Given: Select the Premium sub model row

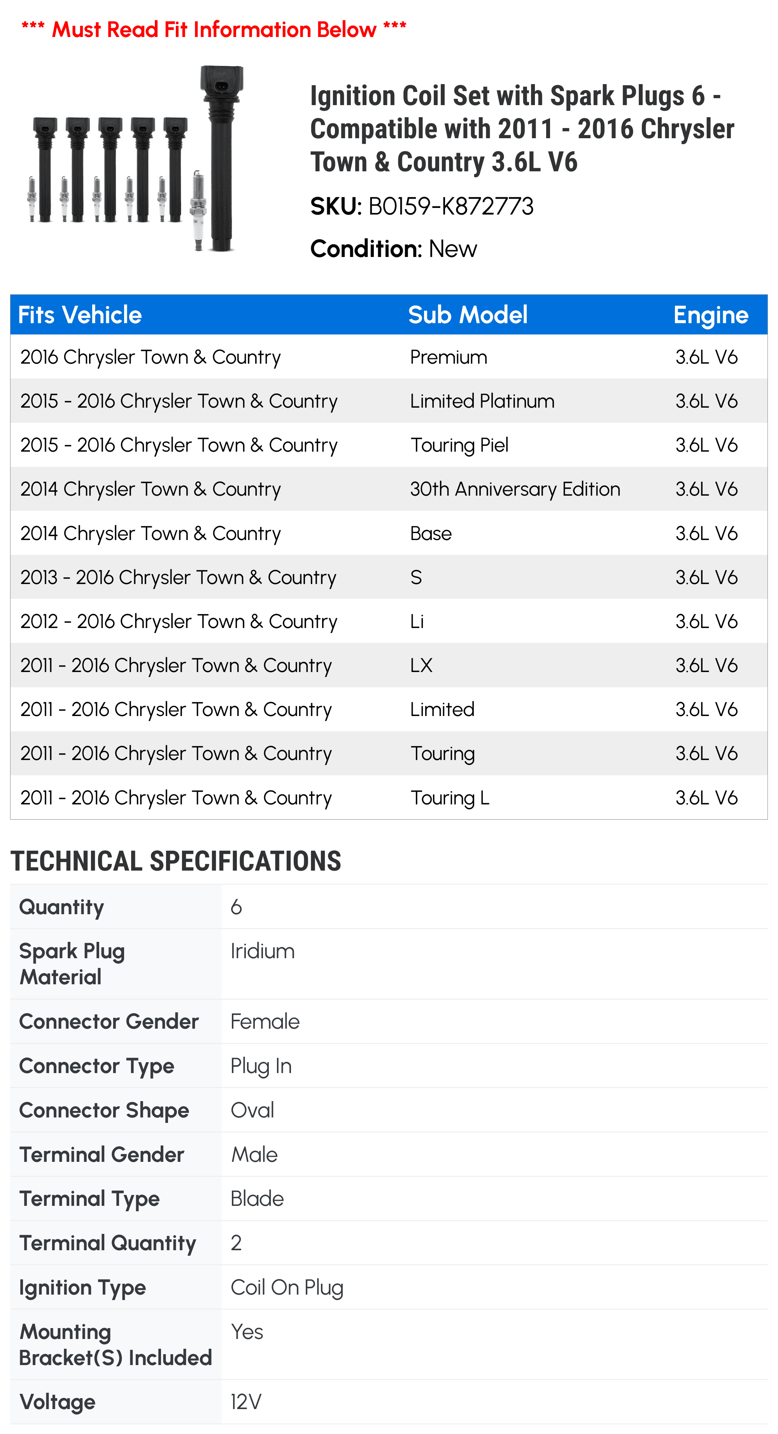Looking at the screenshot, I should (x=389, y=357).
